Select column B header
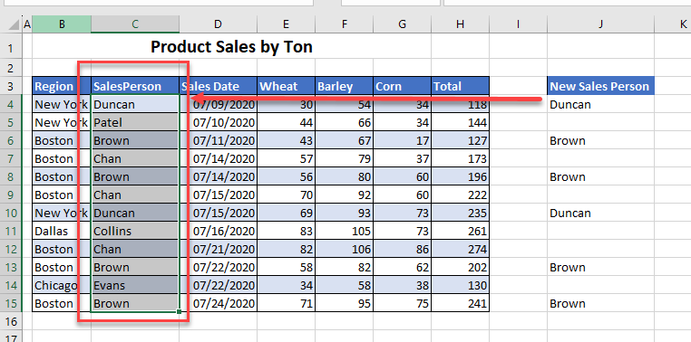 62,24
